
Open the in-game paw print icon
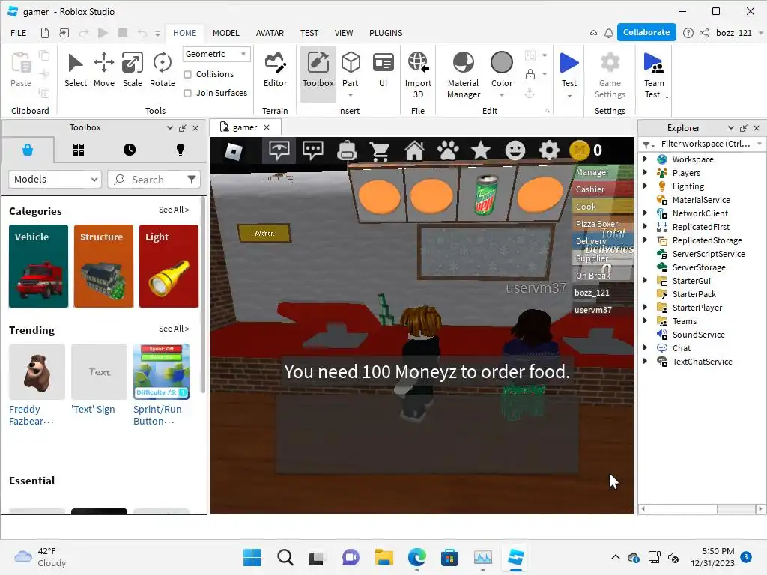coord(448,150)
